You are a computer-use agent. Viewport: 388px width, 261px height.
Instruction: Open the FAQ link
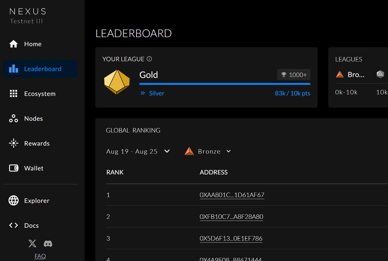point(40,256)
